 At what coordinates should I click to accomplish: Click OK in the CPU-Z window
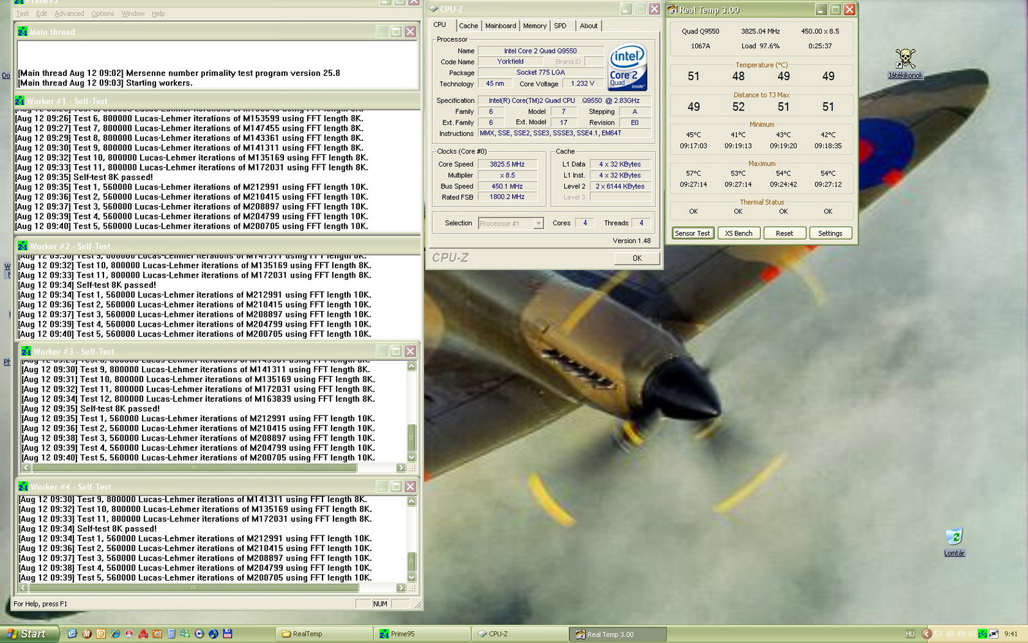tap(637, 258)
